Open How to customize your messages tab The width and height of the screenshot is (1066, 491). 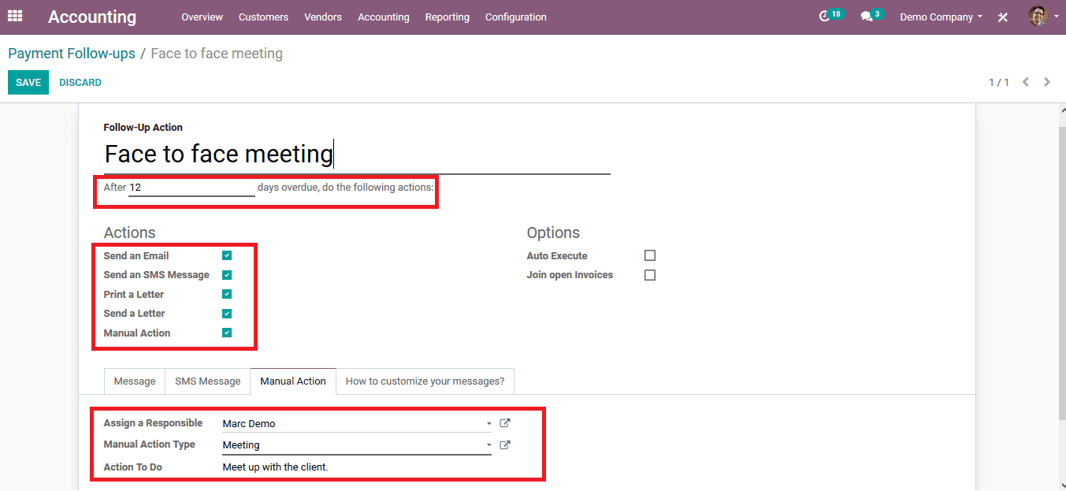(425, 381)
